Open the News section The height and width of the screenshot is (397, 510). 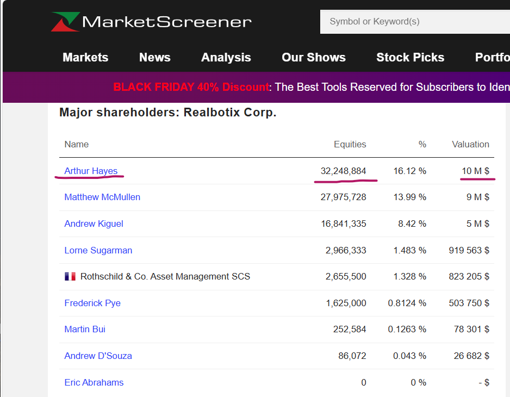154,57
